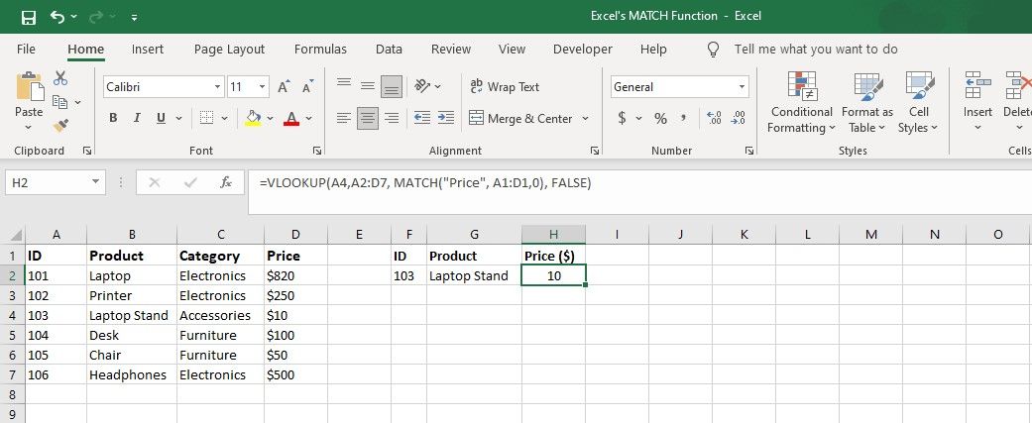Viewport: 1032px width, 423px height.
Task: Click the Paste clipboard icon
Action: pyautogui.click(x=29, y=87)
